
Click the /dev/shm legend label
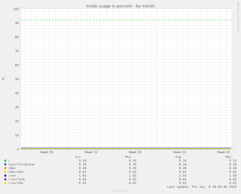click(x=16, y=172)
